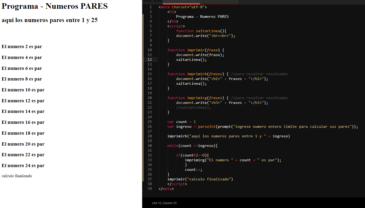Click the closing </meta> tag in code

[166, 189]
